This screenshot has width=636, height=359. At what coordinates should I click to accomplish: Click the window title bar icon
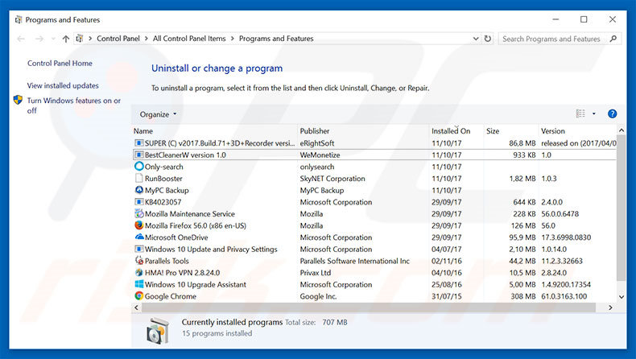19,19
